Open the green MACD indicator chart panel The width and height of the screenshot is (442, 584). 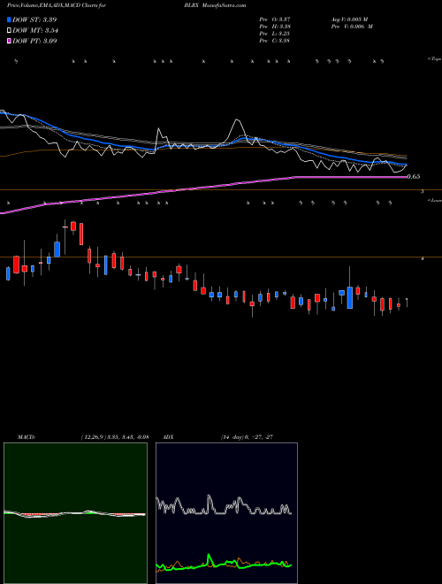coord(75,513)
